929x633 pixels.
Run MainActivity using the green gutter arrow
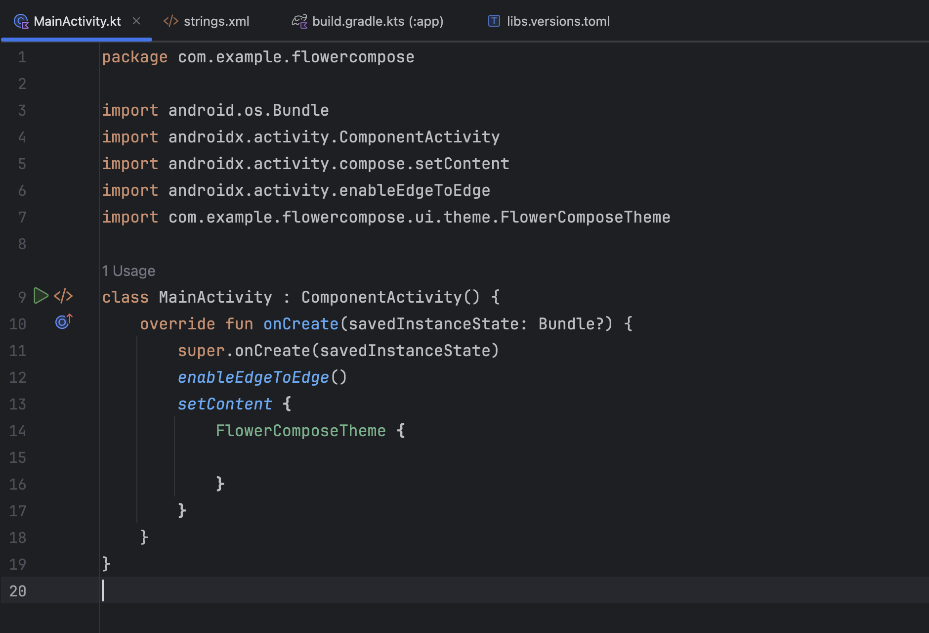tap(41, 296)
